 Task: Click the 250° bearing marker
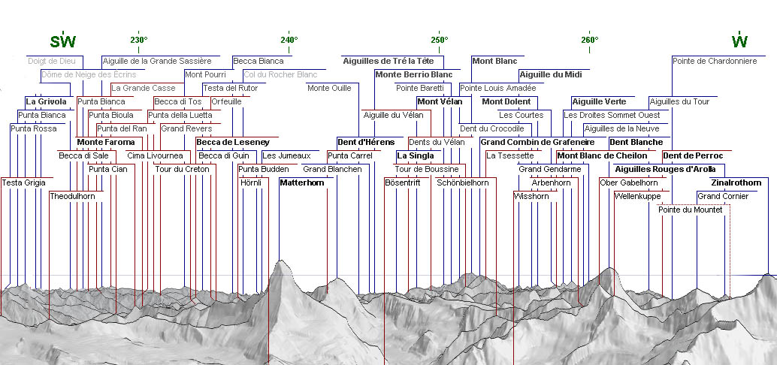tap(440, 40)
